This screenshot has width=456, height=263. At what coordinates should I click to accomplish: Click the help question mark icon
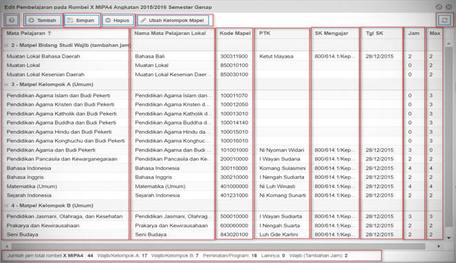point(12,21)
